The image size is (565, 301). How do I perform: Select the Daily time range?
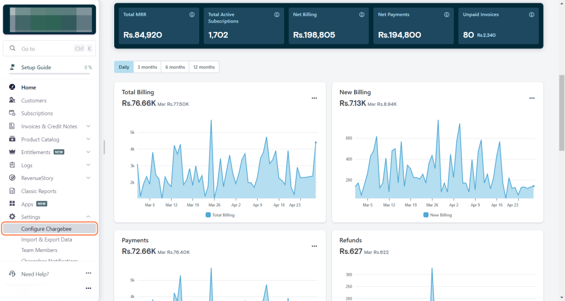(x=124, y=67)
